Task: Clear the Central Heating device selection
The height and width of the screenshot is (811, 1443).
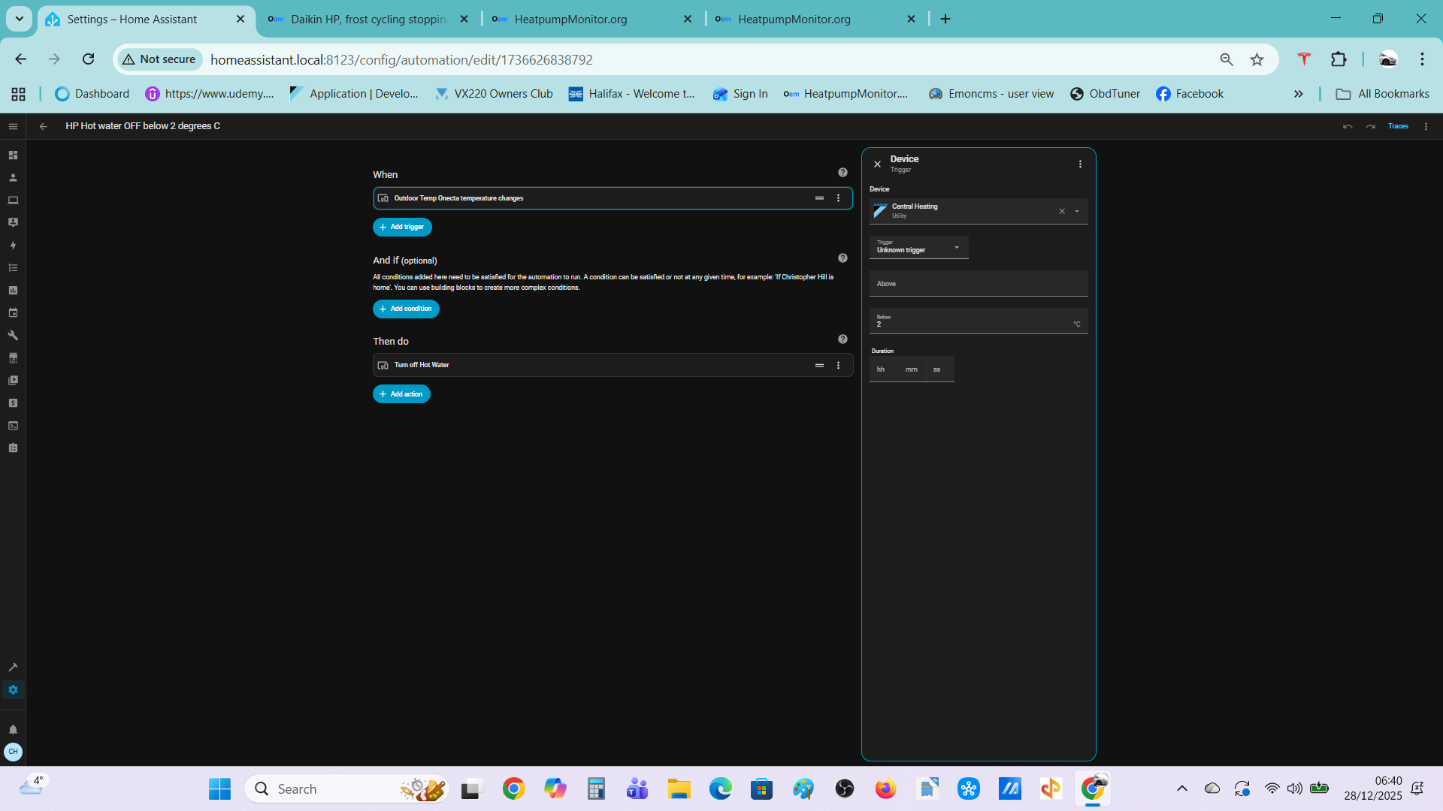Action: point(1062,212)
